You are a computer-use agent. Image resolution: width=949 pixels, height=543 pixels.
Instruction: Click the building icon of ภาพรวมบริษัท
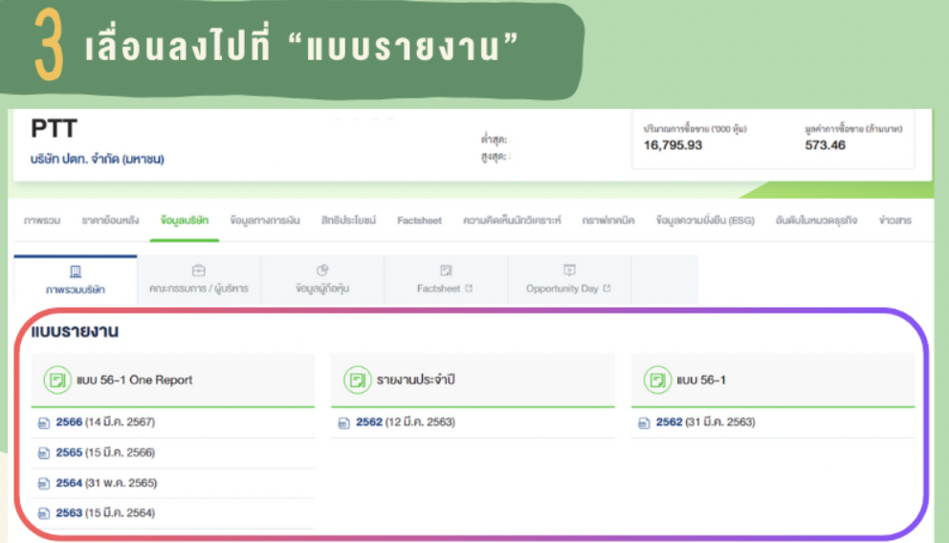coord(75,271)
